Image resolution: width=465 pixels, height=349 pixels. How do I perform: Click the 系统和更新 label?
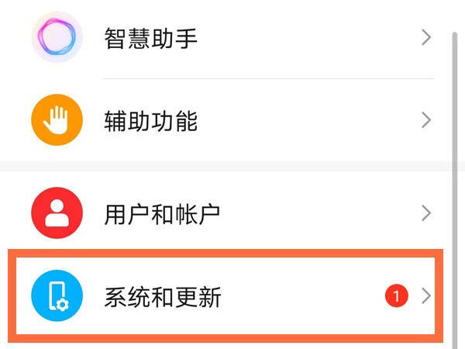(x=163, y=297)
